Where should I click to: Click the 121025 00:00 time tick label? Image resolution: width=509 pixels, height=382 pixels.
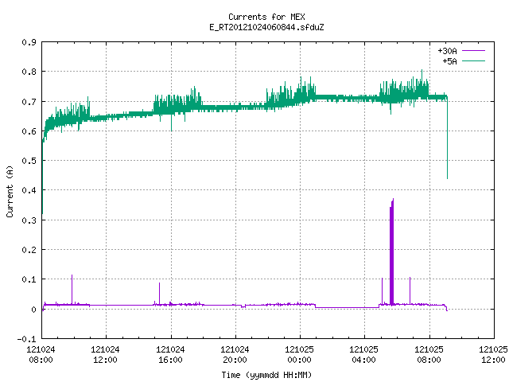pyautogui.click(x=299, y=355)
